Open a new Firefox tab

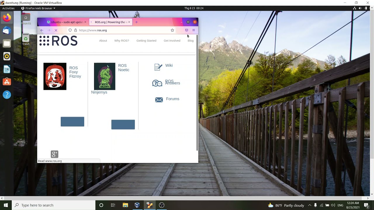coord(136,22)
